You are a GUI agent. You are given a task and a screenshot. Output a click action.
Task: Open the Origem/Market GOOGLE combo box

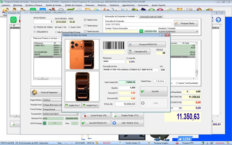click(x=52, y=100)
